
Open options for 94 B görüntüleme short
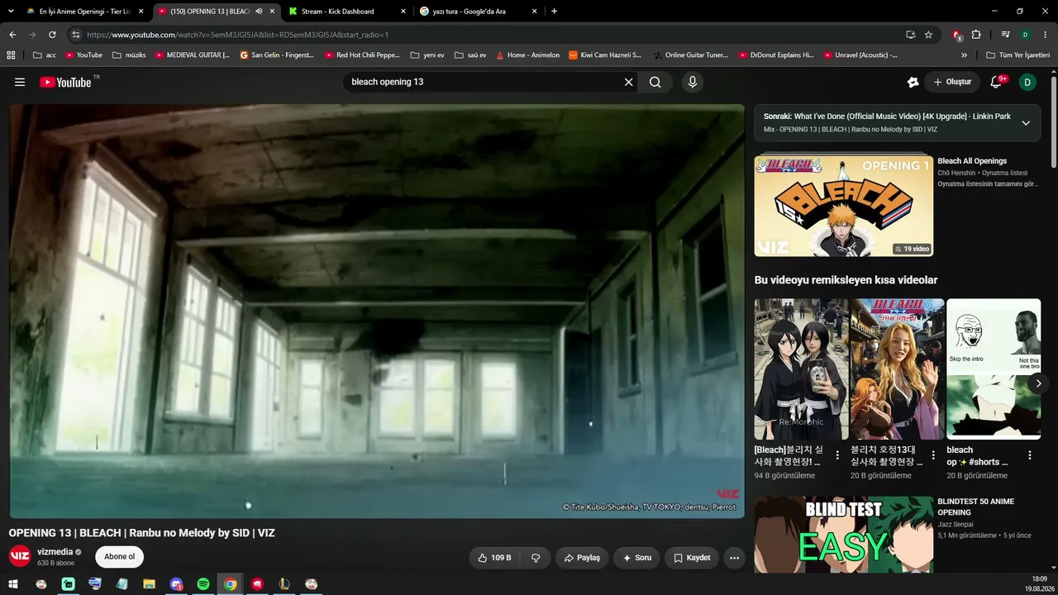click(x=837, y=455)
